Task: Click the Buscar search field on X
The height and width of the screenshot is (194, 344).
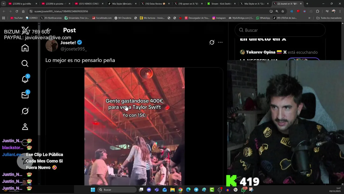Action: (280, 30)
